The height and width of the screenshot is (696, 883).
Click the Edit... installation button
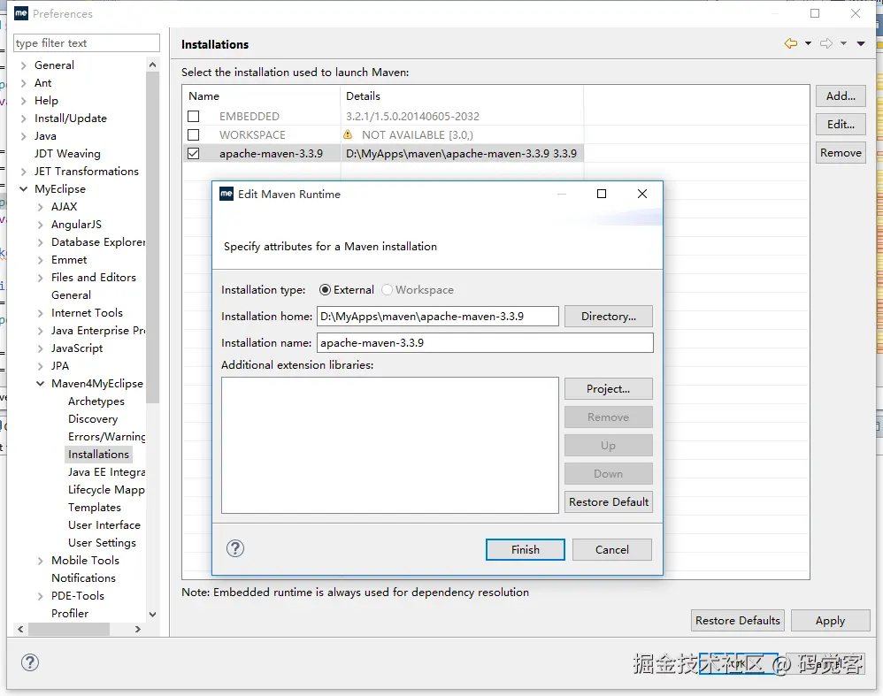click(841, 124)
